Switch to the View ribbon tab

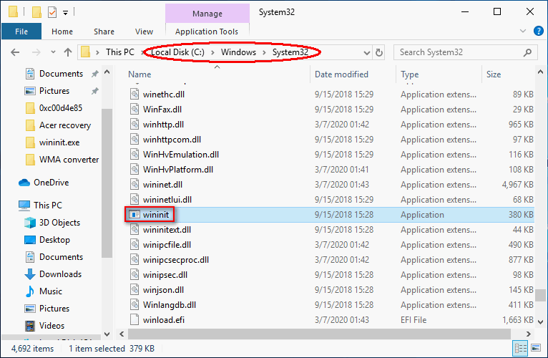point(144,32)
